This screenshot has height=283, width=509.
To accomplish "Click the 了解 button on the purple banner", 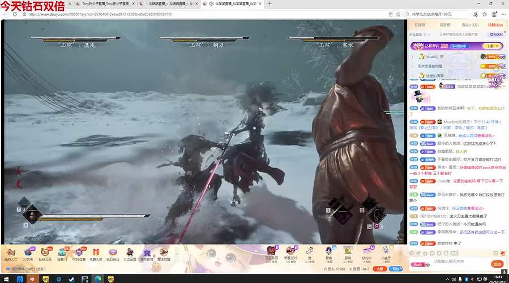I will [492, 46].
